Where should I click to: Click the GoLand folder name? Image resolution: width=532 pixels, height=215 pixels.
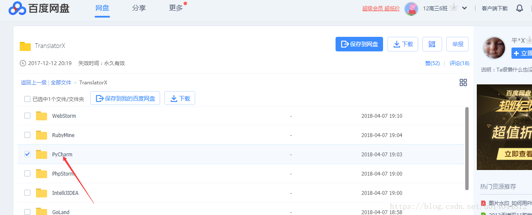click(61, 212)
